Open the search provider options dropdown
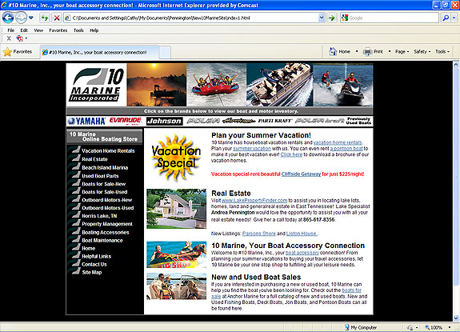 pos(454,18)
